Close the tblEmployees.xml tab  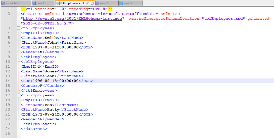[x=92, y=3]
